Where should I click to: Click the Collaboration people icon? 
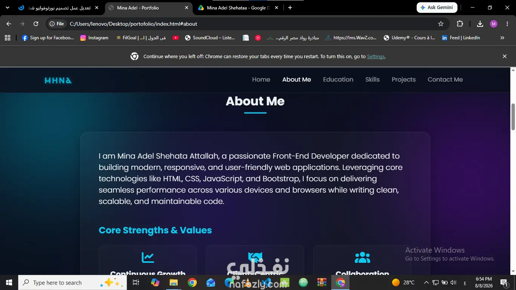point(362,257)
